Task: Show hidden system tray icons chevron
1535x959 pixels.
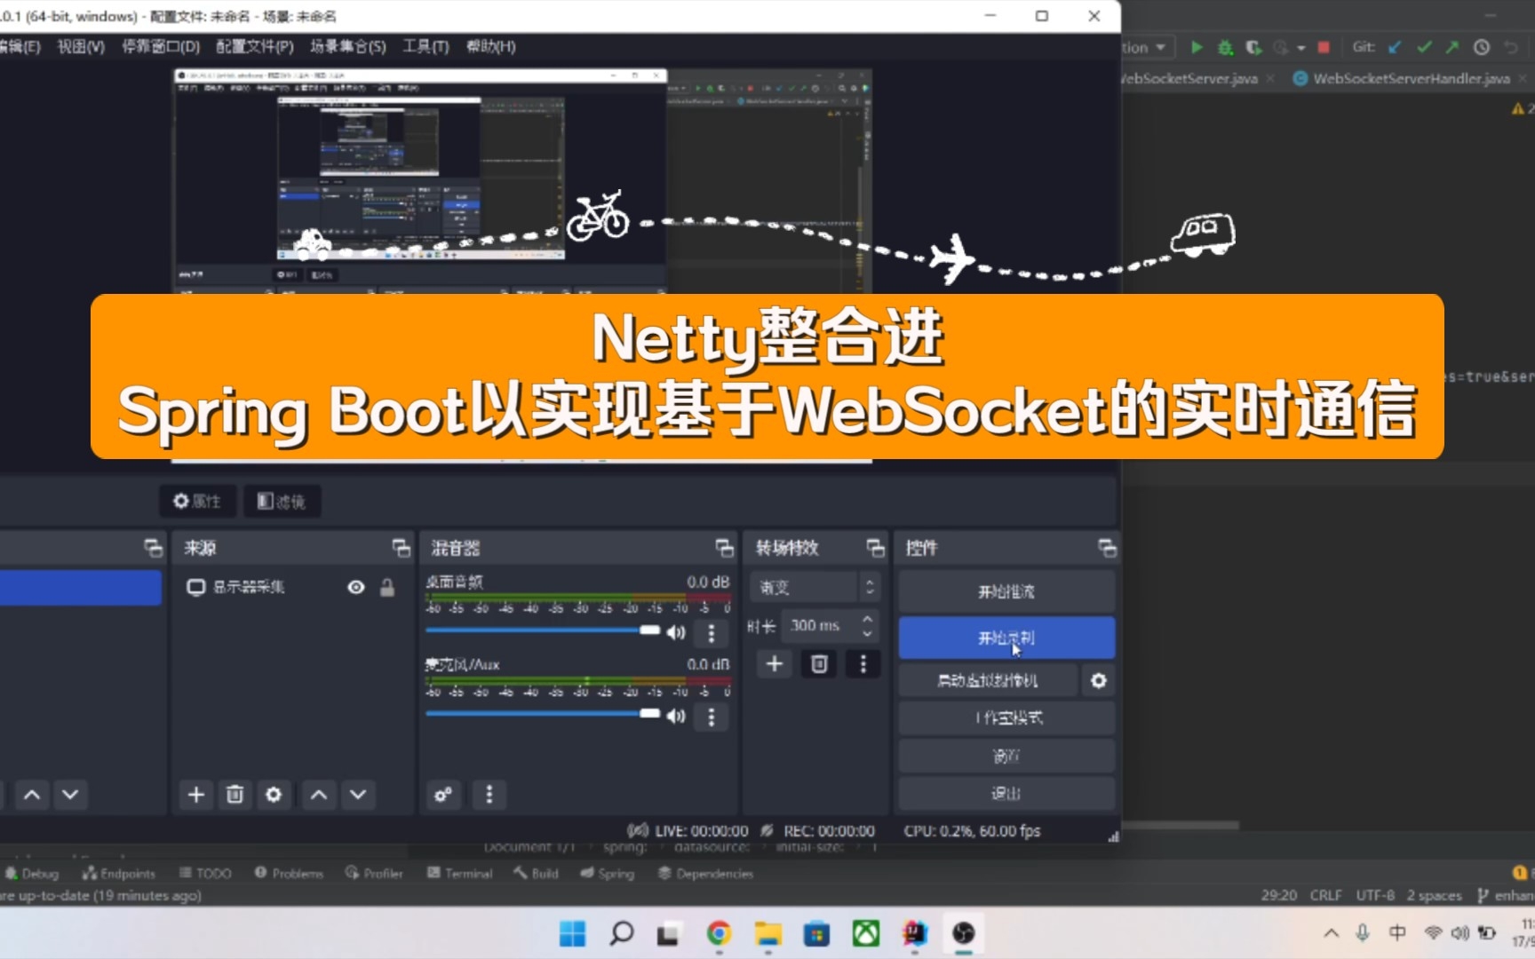Action: coord(1331,933)
